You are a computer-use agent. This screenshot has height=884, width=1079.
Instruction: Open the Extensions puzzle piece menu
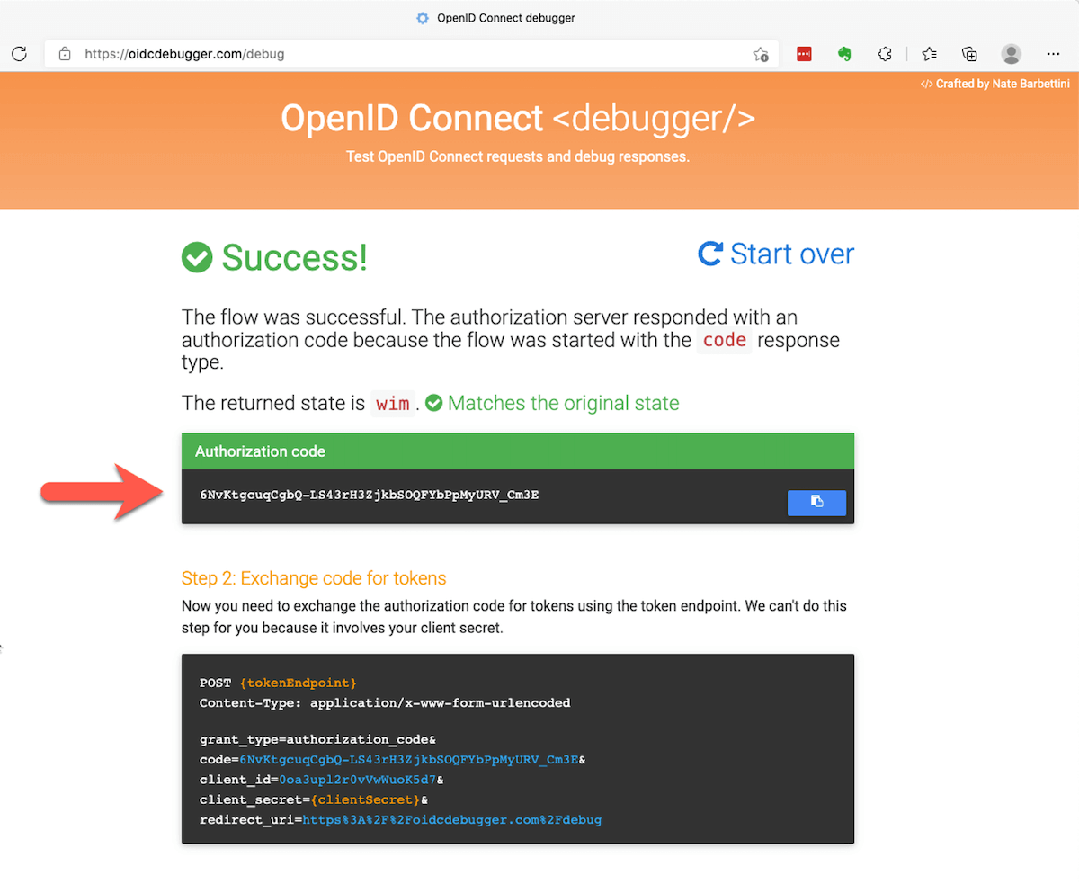click(884, 54)
